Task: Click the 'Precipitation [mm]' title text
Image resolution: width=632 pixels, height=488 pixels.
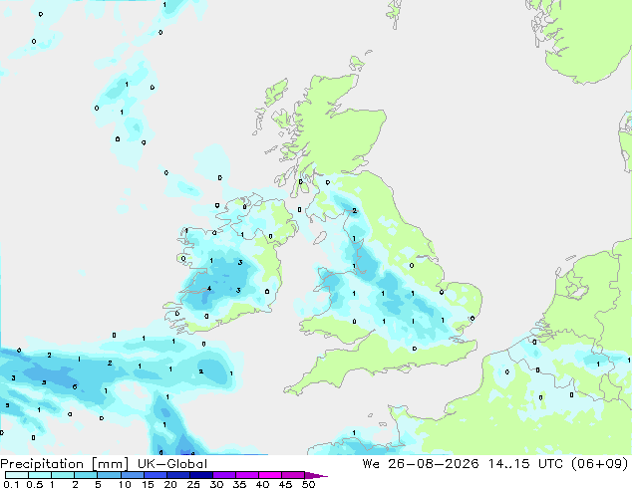Action: (65, 464)
